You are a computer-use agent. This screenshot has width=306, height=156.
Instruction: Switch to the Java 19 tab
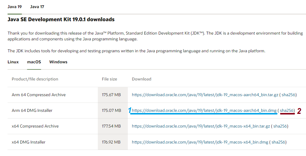point(15,7)
